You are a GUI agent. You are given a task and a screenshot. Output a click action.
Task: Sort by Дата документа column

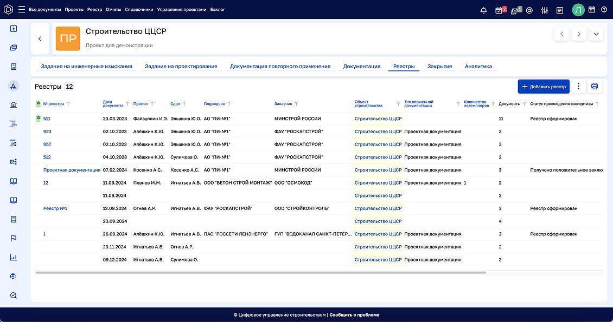pyautogui.click(x=127, y=104)
